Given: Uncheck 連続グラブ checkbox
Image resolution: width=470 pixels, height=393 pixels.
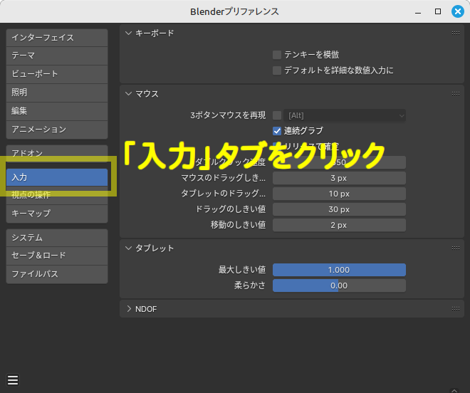Looking at the screenshot, I should pyautogui.click(x=277, y=131).
